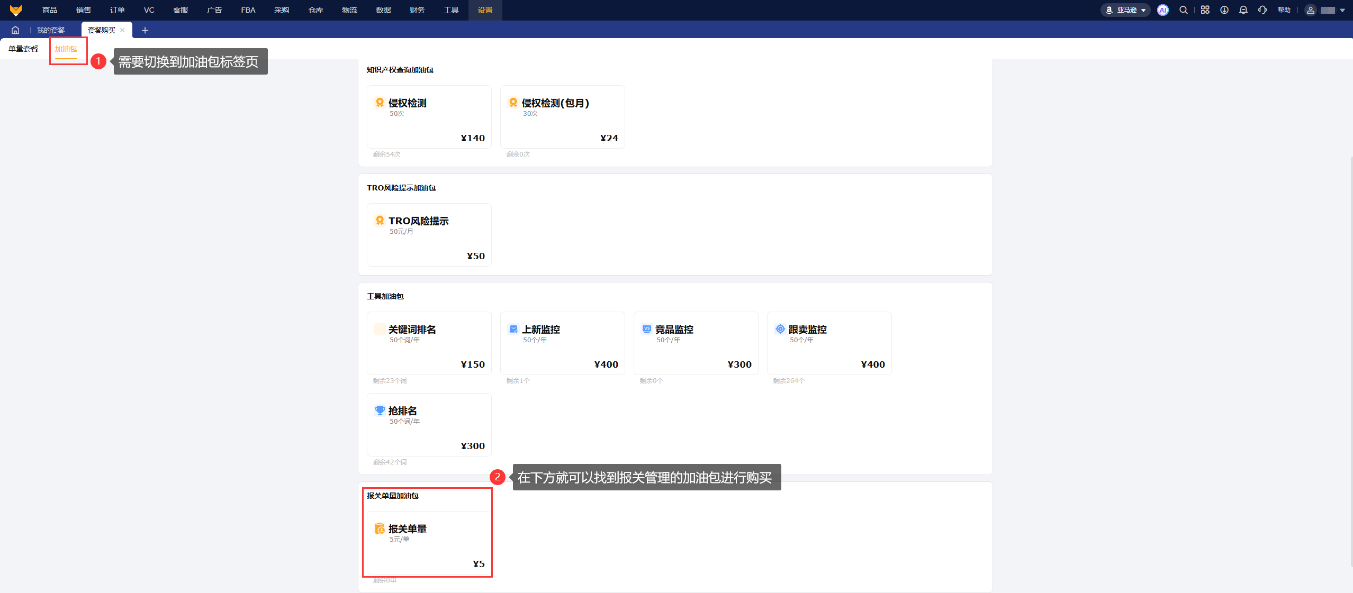
Task: Click the user avatar icon
Action: (x=1311, y=10)
